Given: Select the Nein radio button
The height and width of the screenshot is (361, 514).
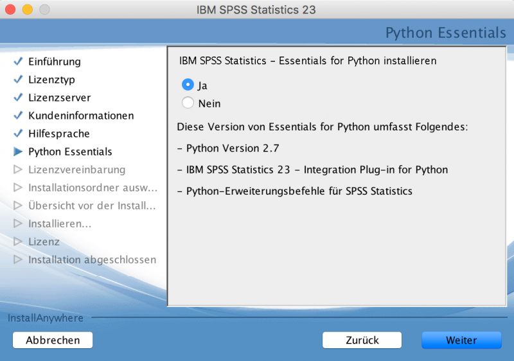Looking at the screenshot, I should pos(188,103).
